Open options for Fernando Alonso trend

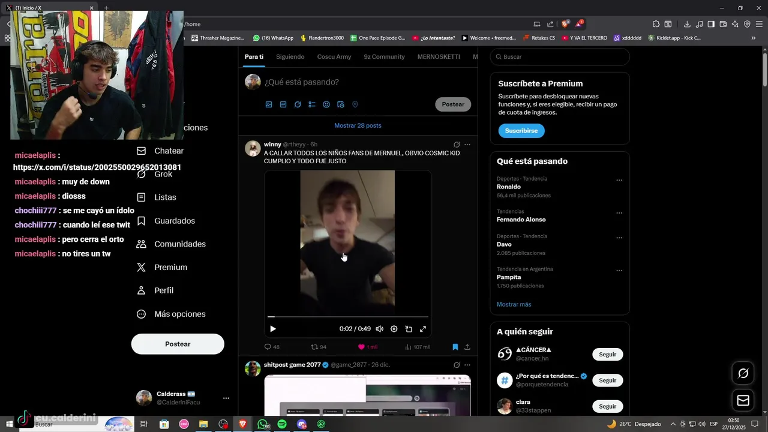point(619,213)
